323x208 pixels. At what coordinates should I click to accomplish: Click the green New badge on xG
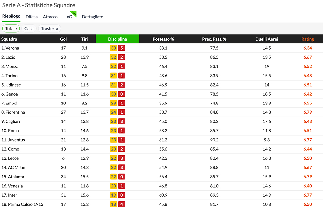point(74,13)
